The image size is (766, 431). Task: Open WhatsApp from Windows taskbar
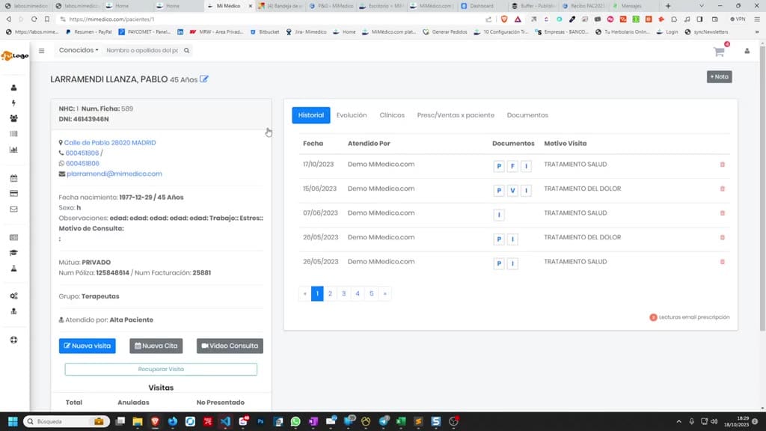coord(295,421)
